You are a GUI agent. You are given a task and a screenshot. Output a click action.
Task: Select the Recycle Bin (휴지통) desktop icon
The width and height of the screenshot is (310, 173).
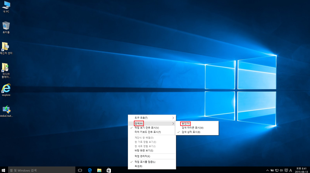click(6, 27)
